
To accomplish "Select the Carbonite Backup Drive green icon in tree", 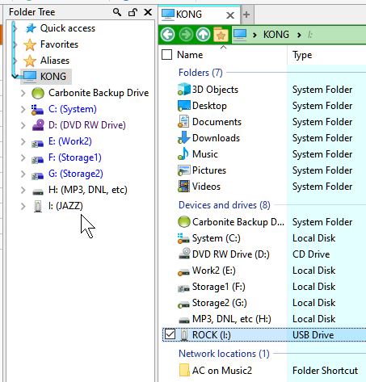I will pyautogui.click(x=38, y=93).
